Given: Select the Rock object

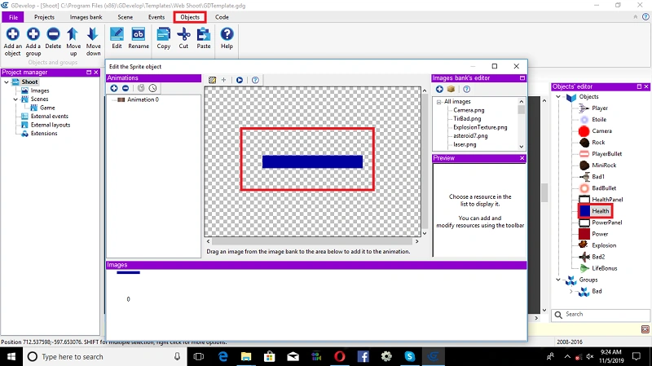Looking at the screenshot, I should [598, 142].
